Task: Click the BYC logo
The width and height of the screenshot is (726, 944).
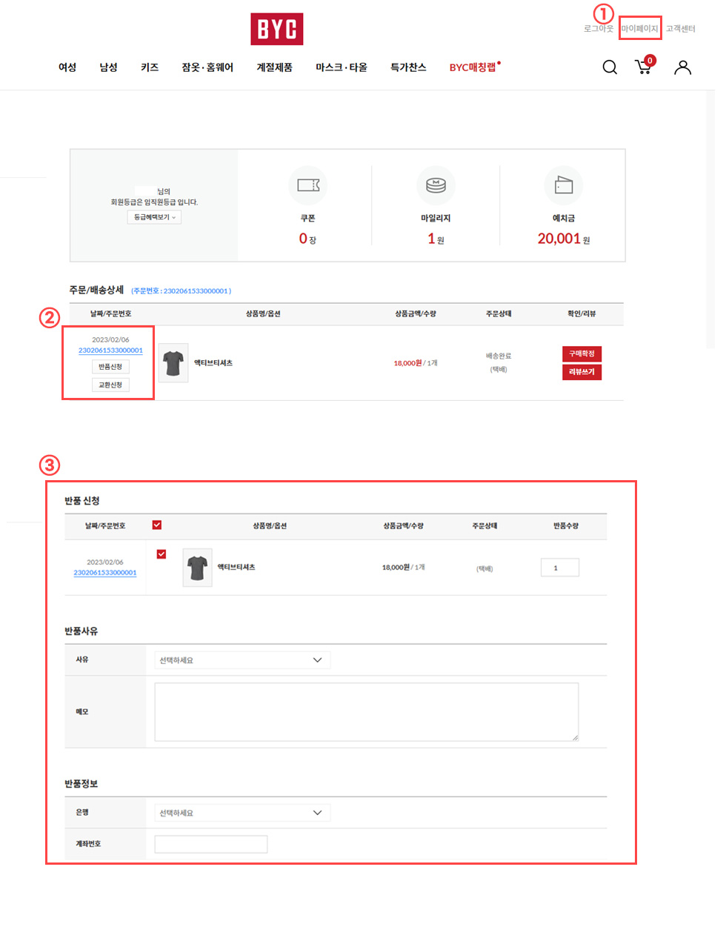Action: click(276, 29)
